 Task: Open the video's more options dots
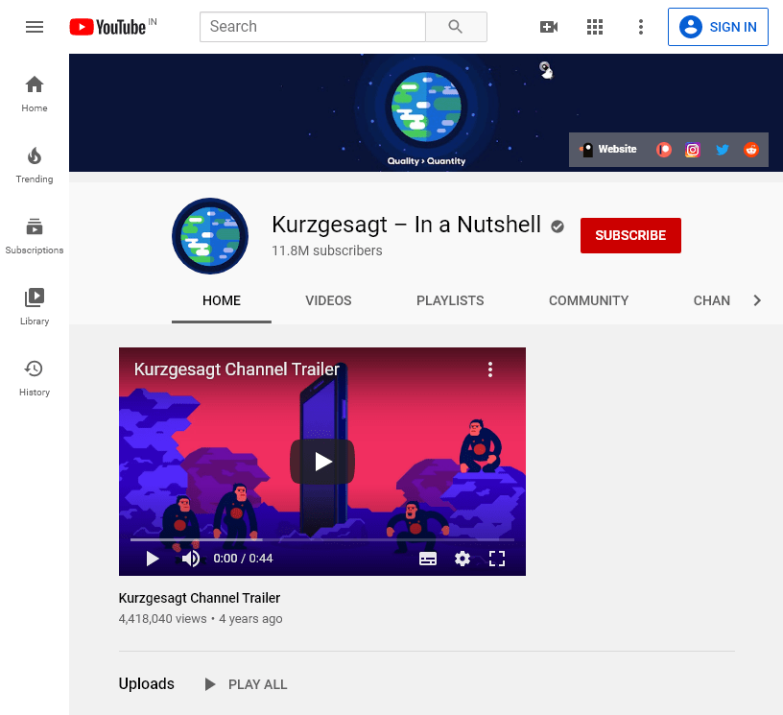click(490, 369)
